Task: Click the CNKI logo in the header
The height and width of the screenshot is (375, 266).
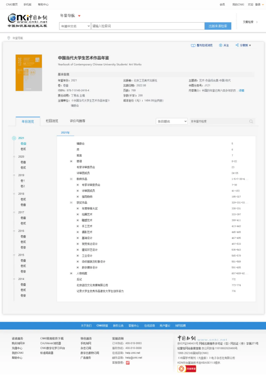Action: pyautogui.click(x=27, y=21)
